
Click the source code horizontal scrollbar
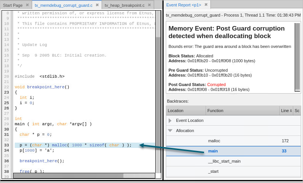pyautogui.click(x=68, y=175)
